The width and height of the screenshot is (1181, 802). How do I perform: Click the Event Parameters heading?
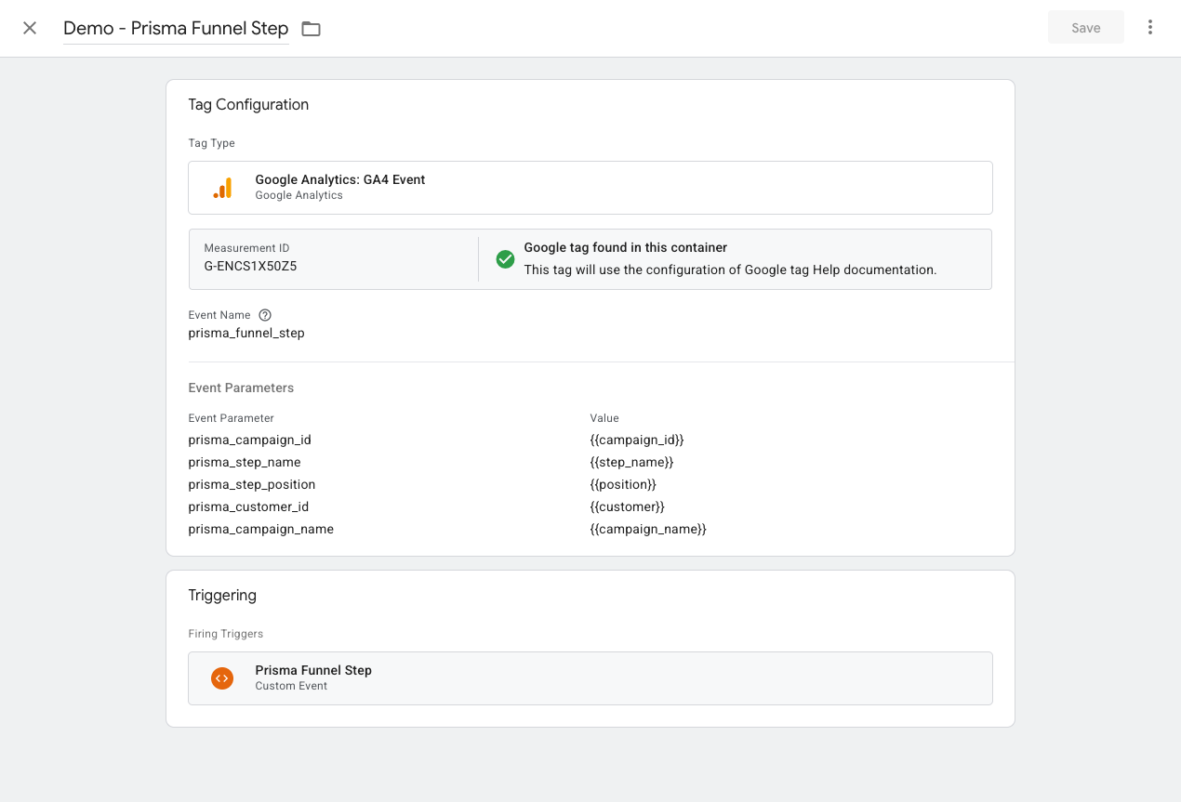(x=241, y=388)
